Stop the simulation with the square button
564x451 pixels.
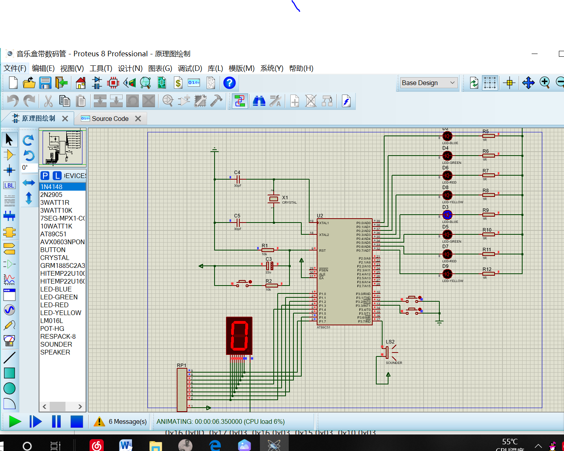[77, 421]
